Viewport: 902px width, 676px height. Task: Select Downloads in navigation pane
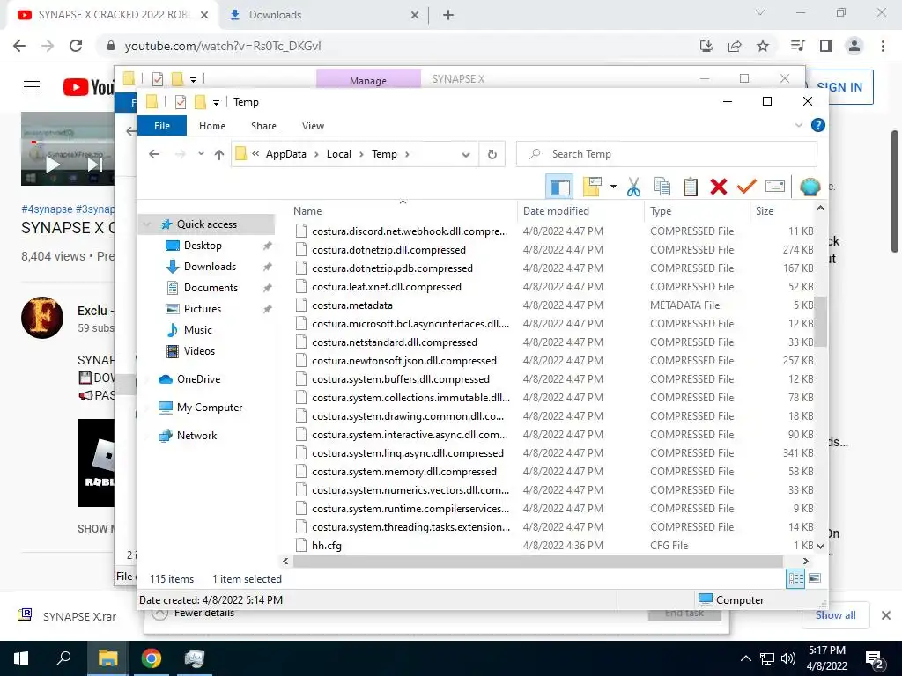pyautogui.click(x=210, y=266)
